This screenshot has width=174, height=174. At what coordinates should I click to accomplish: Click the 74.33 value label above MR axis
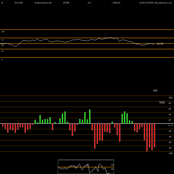[x=162, y=103]
